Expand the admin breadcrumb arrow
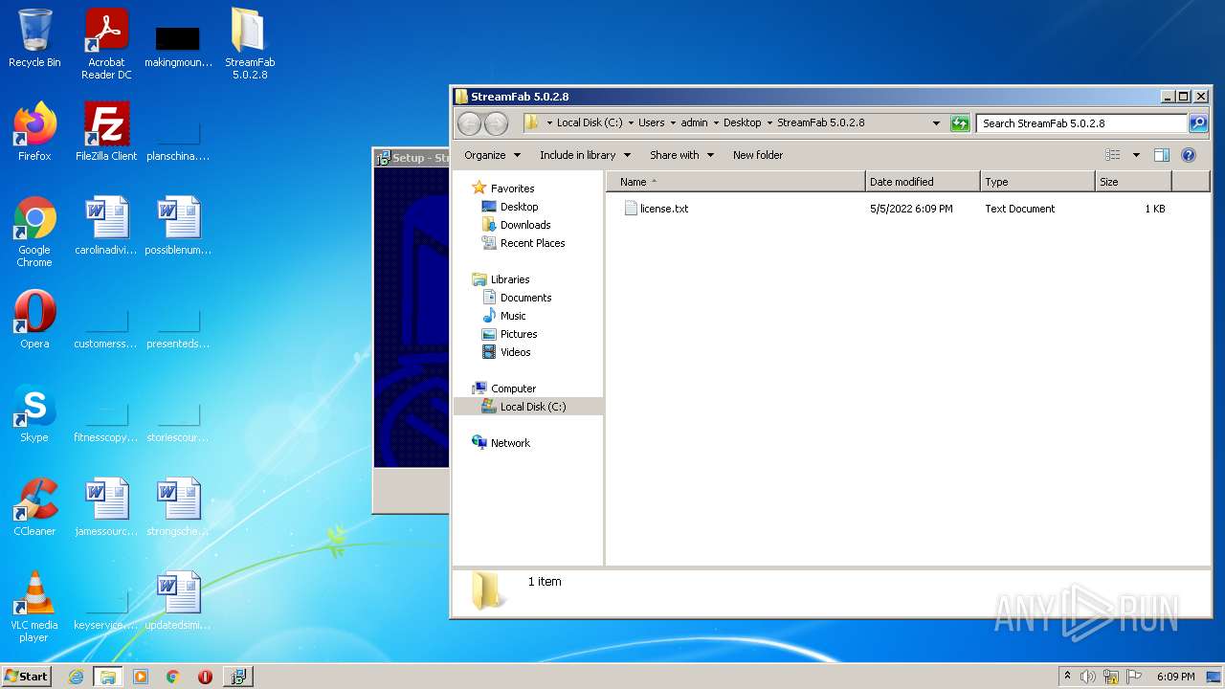 click(x=716, y=123)
